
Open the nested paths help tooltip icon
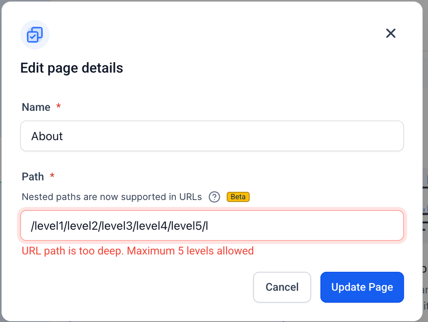[214, 197]
